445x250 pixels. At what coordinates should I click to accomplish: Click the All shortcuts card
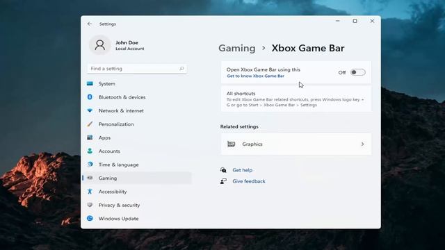296,99
